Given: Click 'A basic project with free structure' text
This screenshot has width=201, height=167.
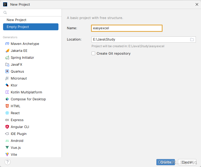Looking at the screenshot, I should tap(95, 18).
